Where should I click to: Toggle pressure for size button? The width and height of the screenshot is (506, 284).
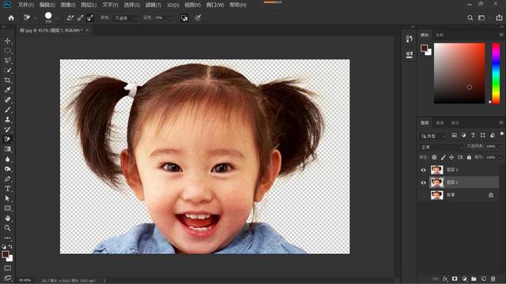[198, 18]
